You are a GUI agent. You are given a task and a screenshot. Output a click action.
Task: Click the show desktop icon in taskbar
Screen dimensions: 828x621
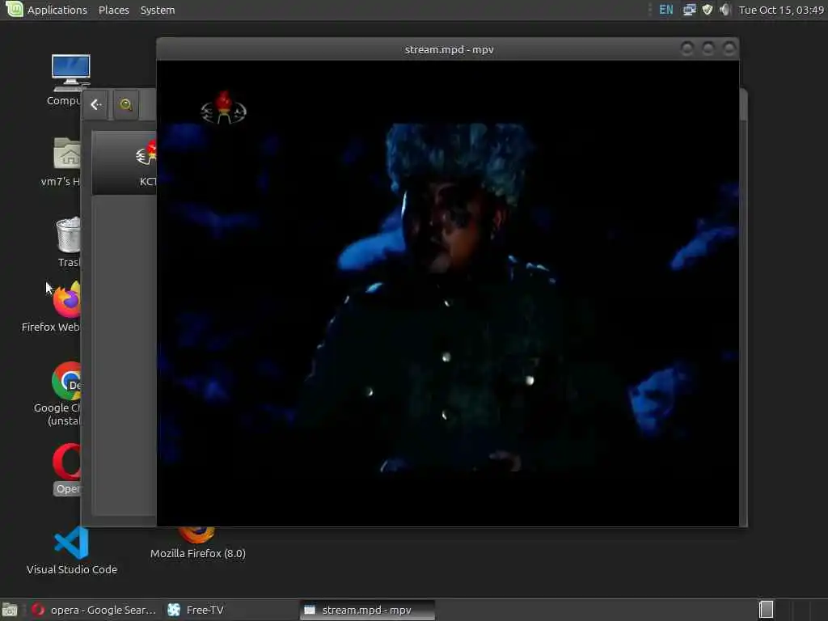point(10,610)
